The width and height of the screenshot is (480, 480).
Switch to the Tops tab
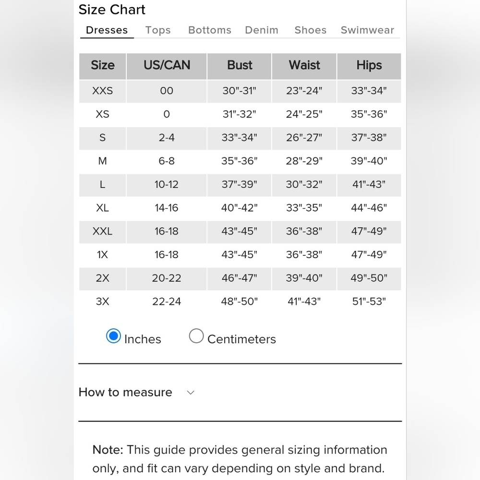(158, 30)
